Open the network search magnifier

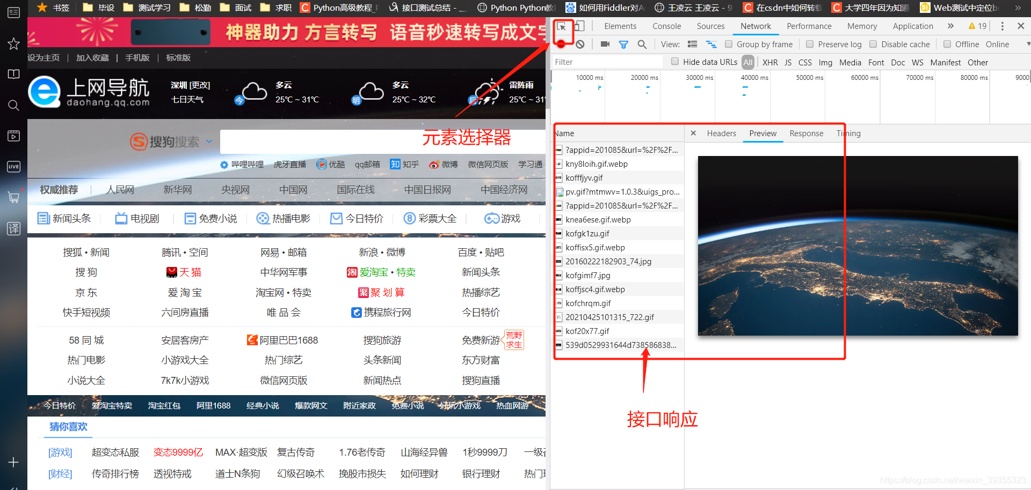pyautogui.click(x=642, y=44)
